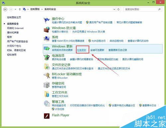
Task: Open the 系统 computer icon
Action: click(x=47, y=39)
